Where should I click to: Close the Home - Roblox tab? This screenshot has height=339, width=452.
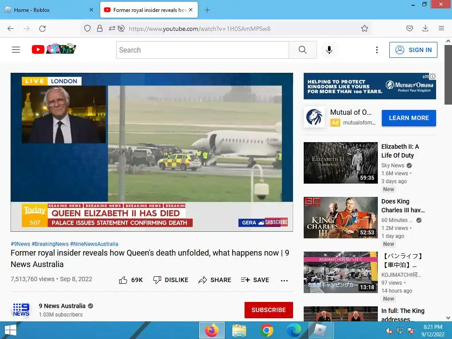(x=91, y=10)
